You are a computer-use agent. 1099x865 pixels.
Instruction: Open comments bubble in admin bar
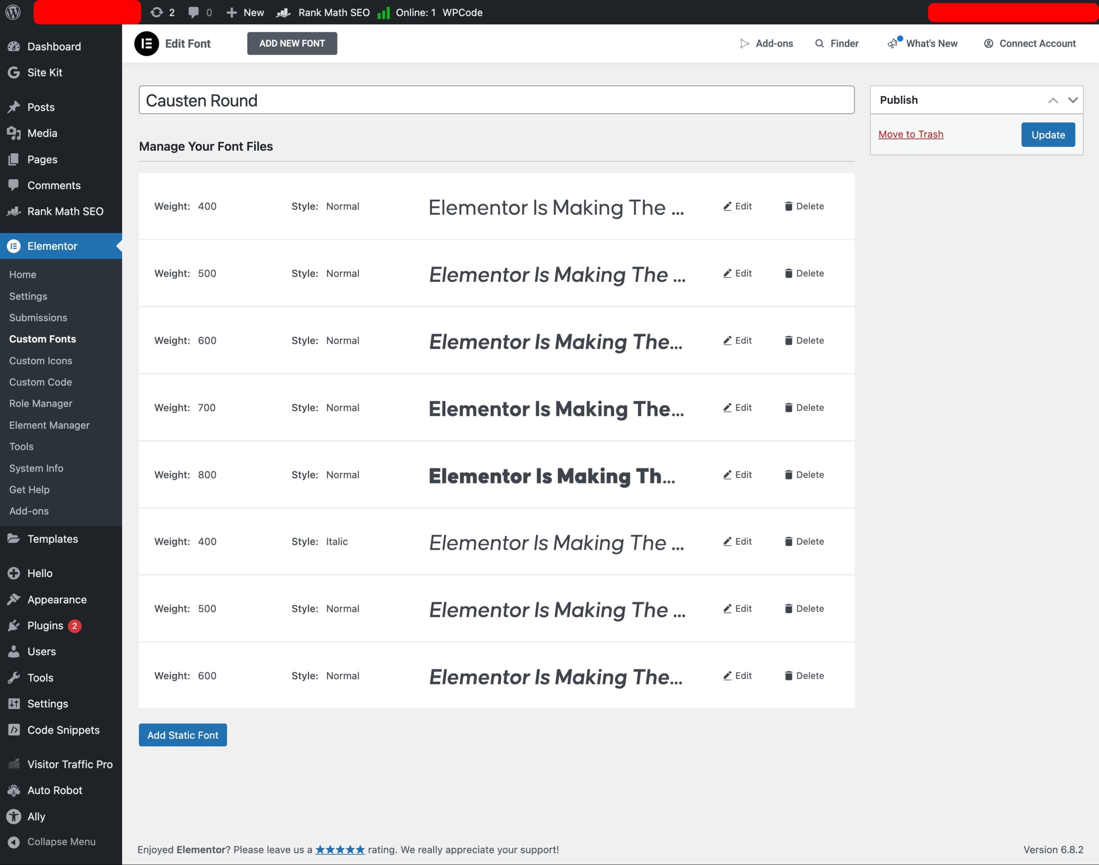pos(193,12)
